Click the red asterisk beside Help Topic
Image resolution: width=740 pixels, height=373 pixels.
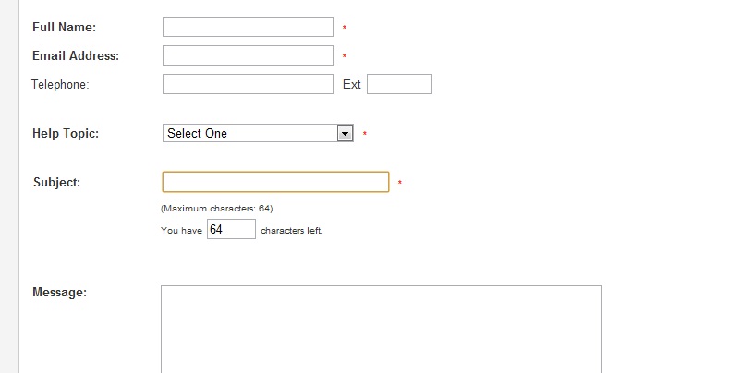pos(364,135)
